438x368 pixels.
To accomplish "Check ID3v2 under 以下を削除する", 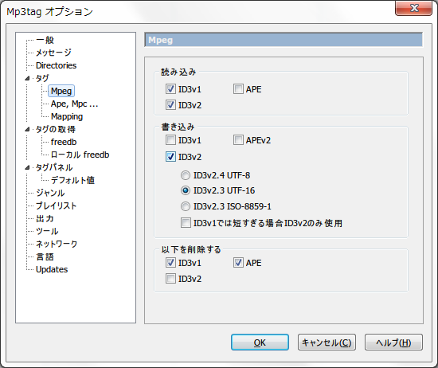I will click(x=170, y=279).
